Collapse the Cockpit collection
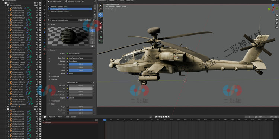The height and width of the screenshot is (139, 279). point(6,109)
